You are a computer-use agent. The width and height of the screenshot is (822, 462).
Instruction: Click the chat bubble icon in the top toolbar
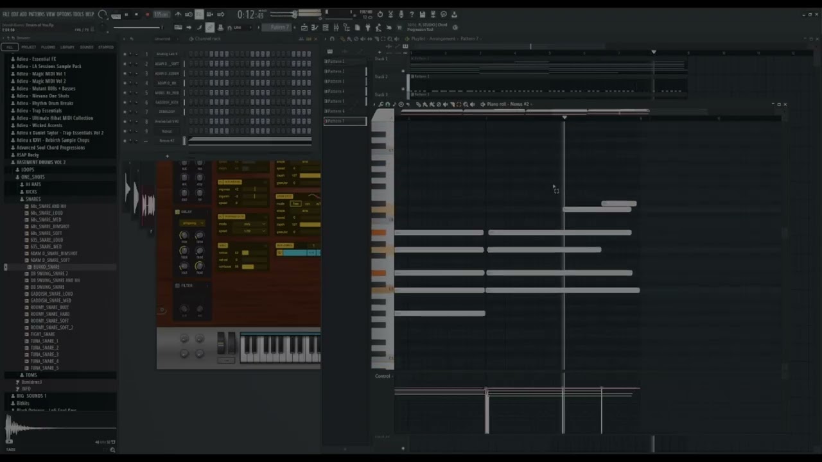point(444,14)
